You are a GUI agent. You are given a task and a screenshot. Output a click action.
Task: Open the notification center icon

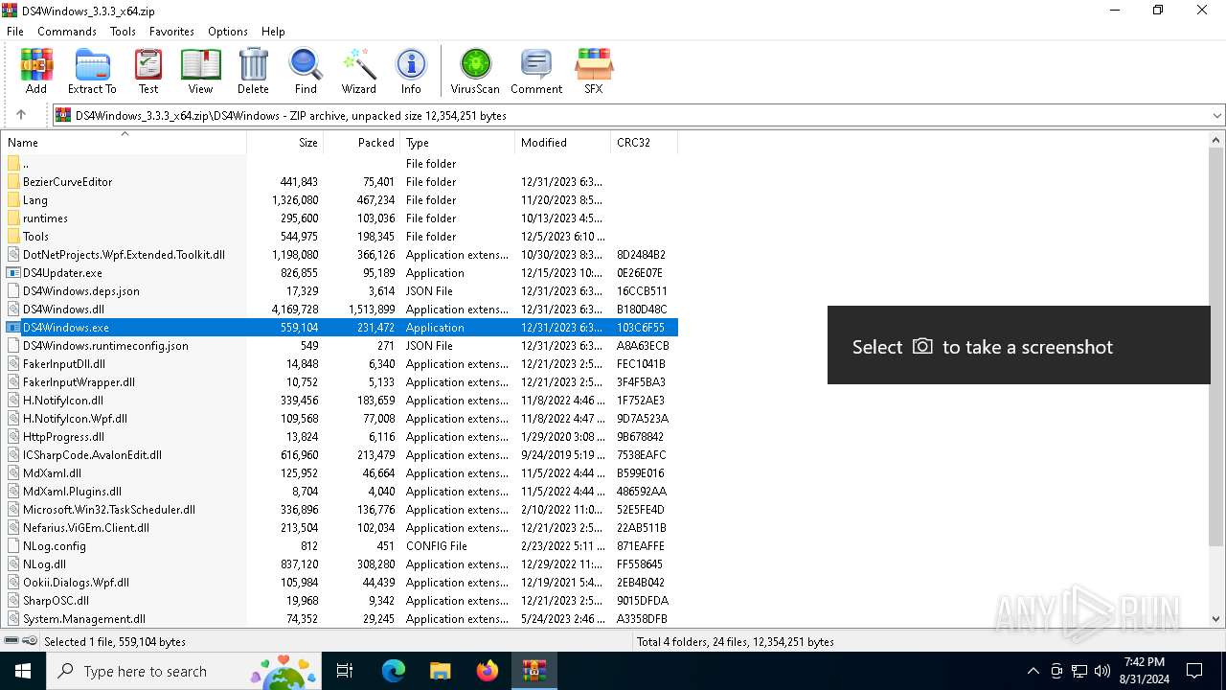click(1194, 671)
